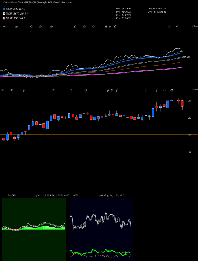Click the Pre O: 28.90 value

pos(124,9)
